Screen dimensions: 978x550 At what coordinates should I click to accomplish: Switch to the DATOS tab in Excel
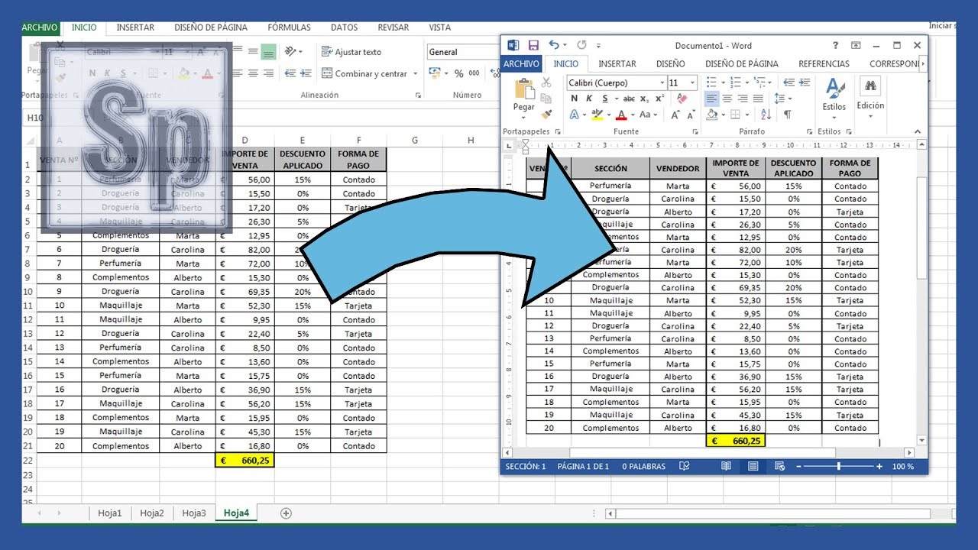(x=344, y=27)
